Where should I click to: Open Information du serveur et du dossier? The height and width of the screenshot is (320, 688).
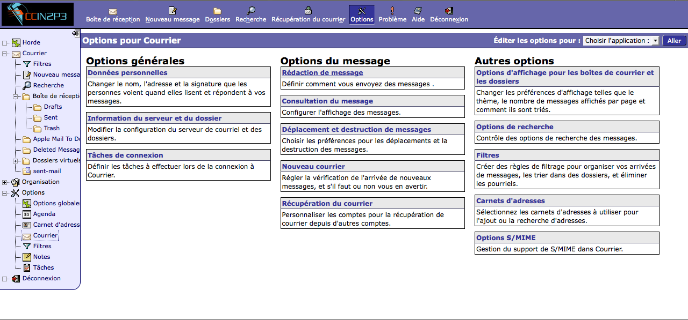click(x=155, y=118)
